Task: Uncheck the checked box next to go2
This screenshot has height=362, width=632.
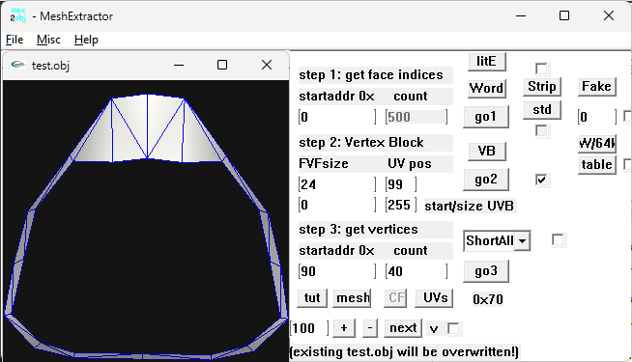Action: click(541, 180)
